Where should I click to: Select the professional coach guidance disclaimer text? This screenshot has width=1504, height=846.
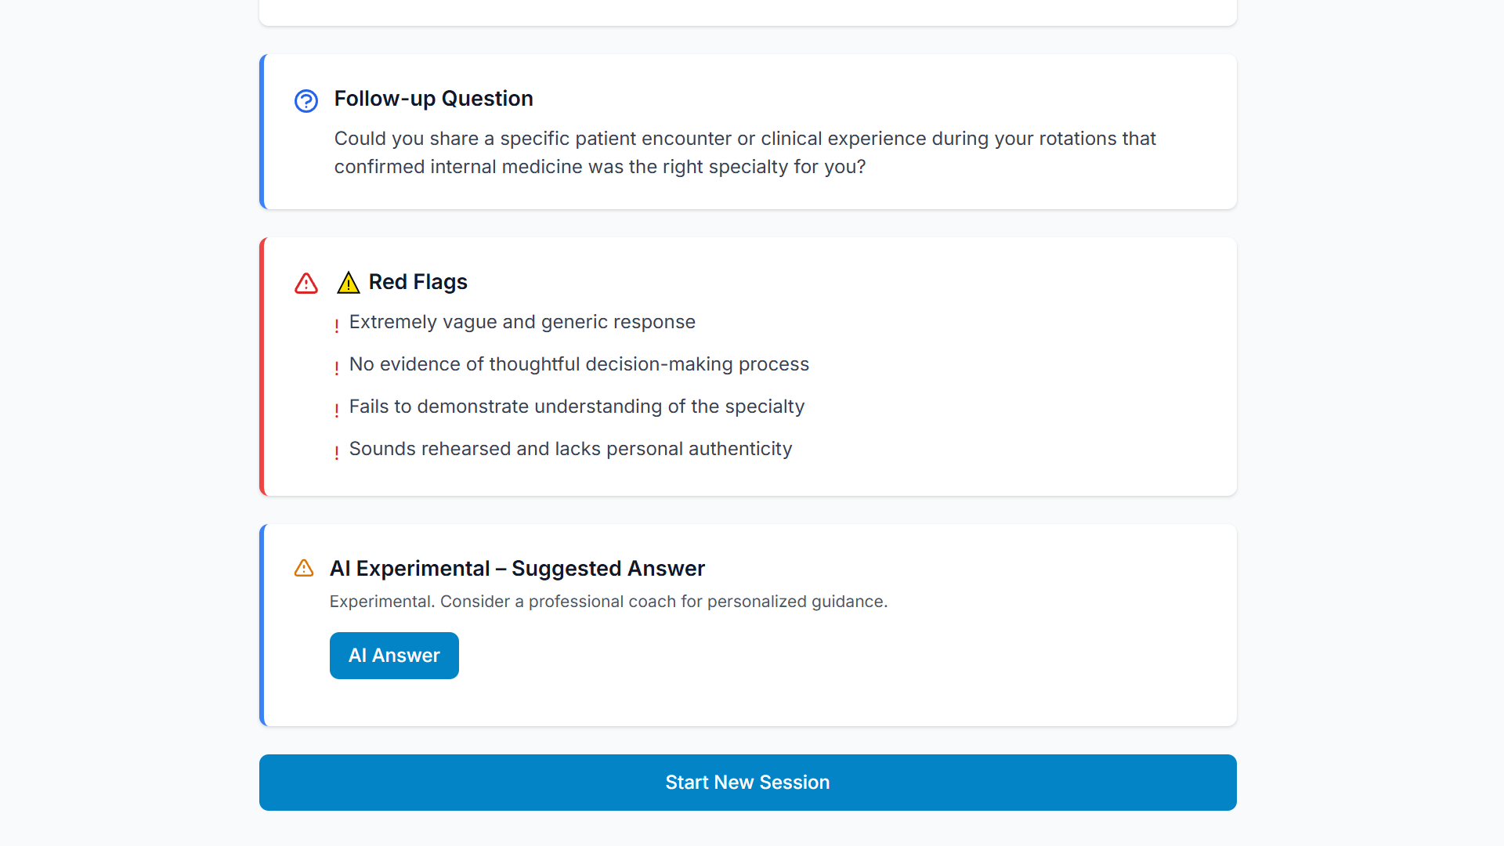(609, 602)
